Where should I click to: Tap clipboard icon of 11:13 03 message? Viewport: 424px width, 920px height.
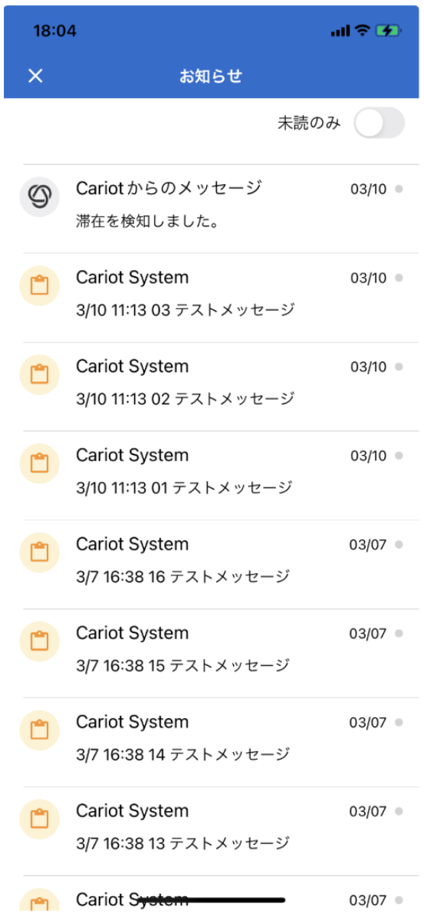[x=40, y=285]
